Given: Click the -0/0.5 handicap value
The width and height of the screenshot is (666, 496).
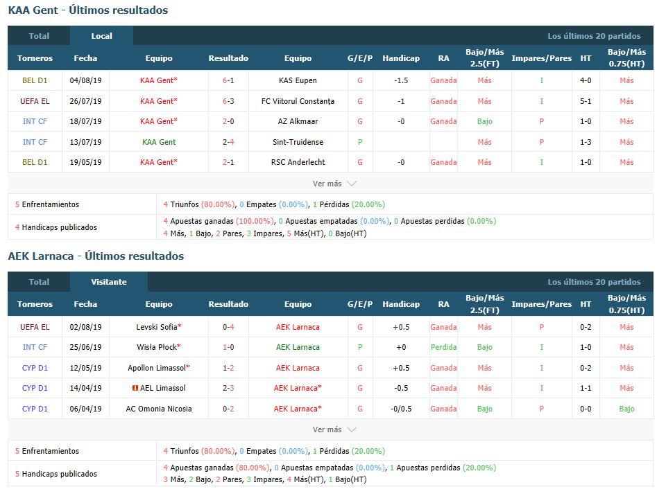Looking at the screenshot, I should 401,409.
